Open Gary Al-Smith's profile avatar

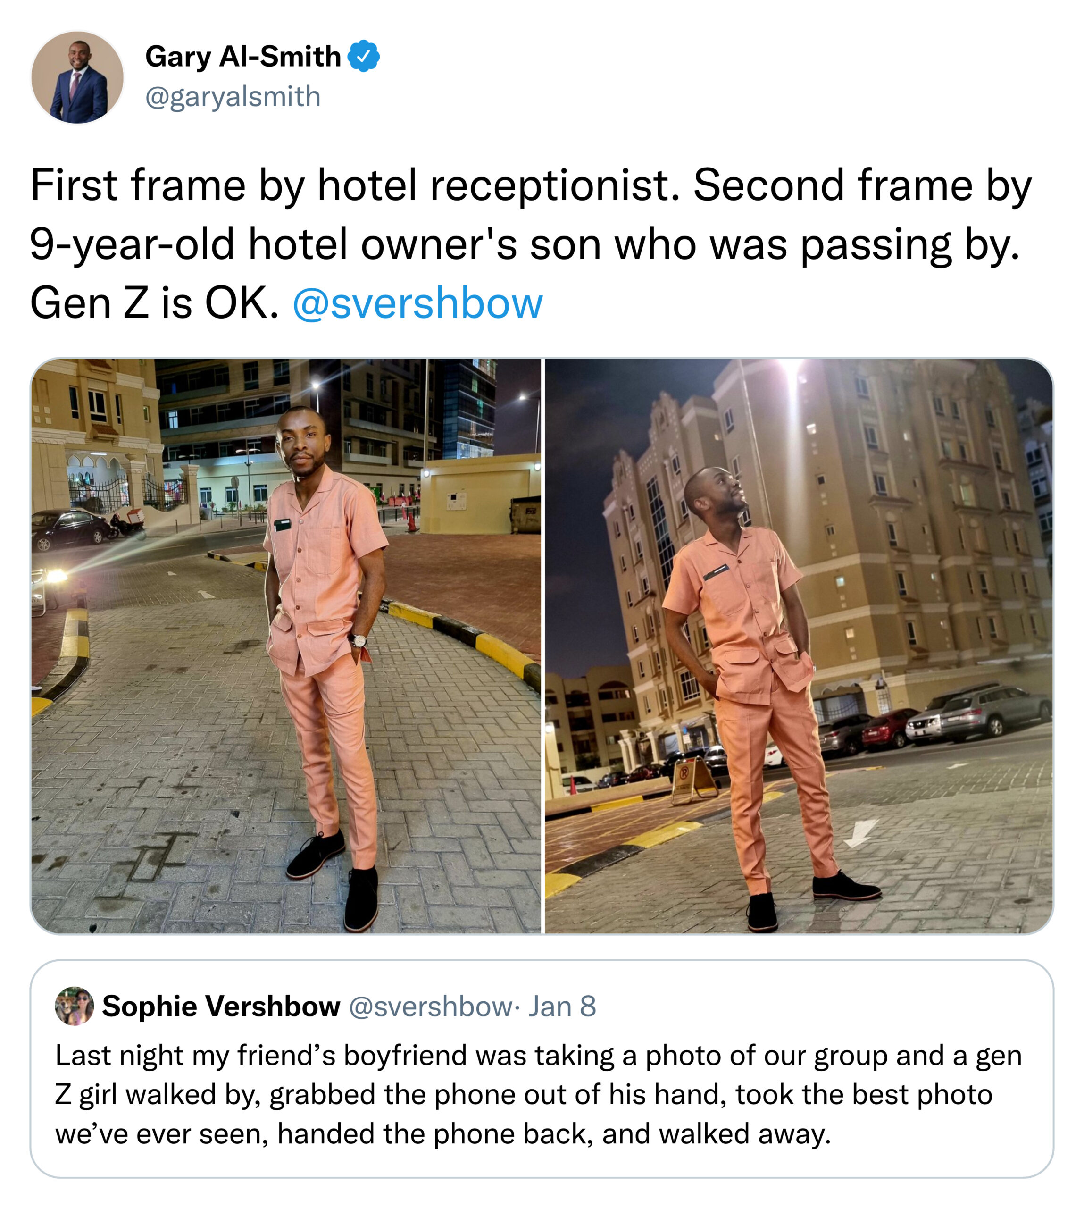click(77, 77)
